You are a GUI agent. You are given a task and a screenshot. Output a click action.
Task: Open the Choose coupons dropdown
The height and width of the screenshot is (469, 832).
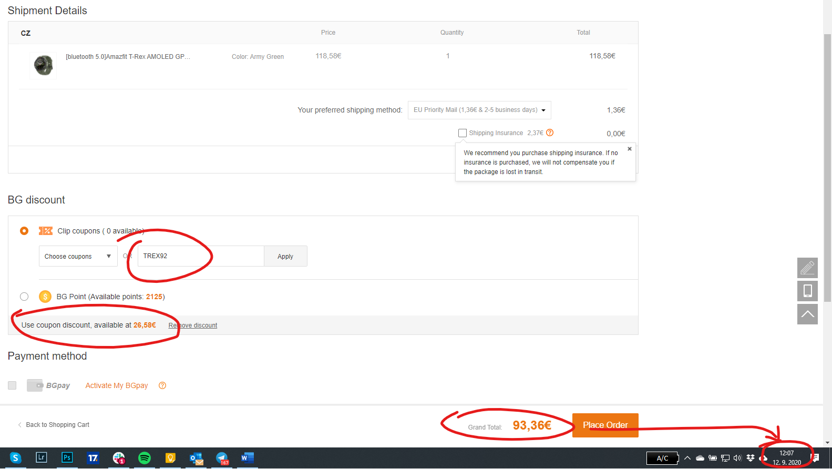(78, 256)
